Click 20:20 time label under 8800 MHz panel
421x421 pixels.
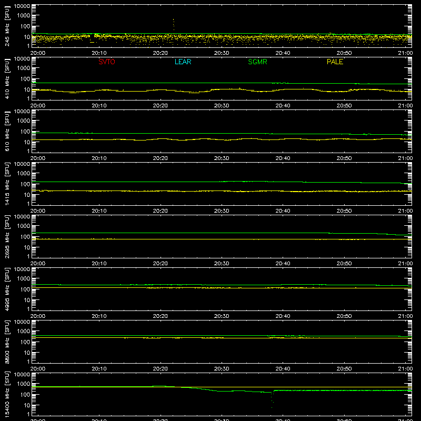pyautogui.click(x=161, y=369)
